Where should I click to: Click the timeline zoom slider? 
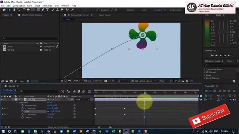pyautogui.click(x=99, y=127)
